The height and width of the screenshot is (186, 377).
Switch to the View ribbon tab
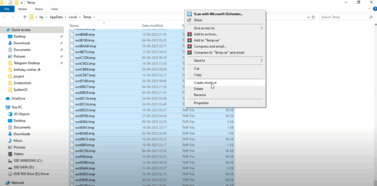pos(54,9)
